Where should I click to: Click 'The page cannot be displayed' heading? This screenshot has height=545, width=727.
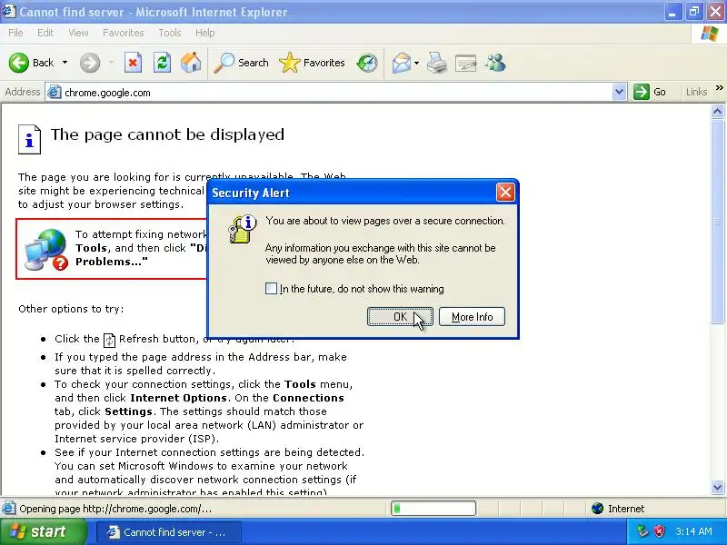[167, 134]
